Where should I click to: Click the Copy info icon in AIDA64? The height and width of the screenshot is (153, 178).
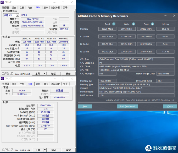tap(152, 24)
